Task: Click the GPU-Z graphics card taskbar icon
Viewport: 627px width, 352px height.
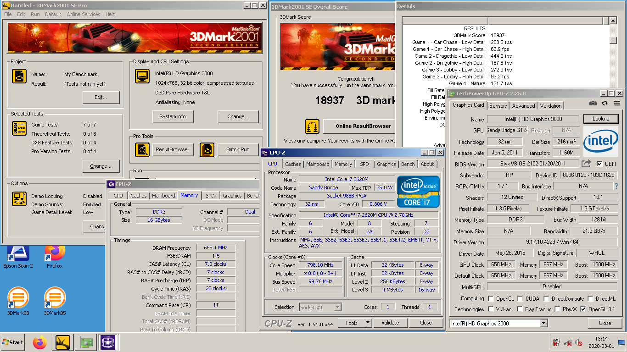Action: click(85, 342)
